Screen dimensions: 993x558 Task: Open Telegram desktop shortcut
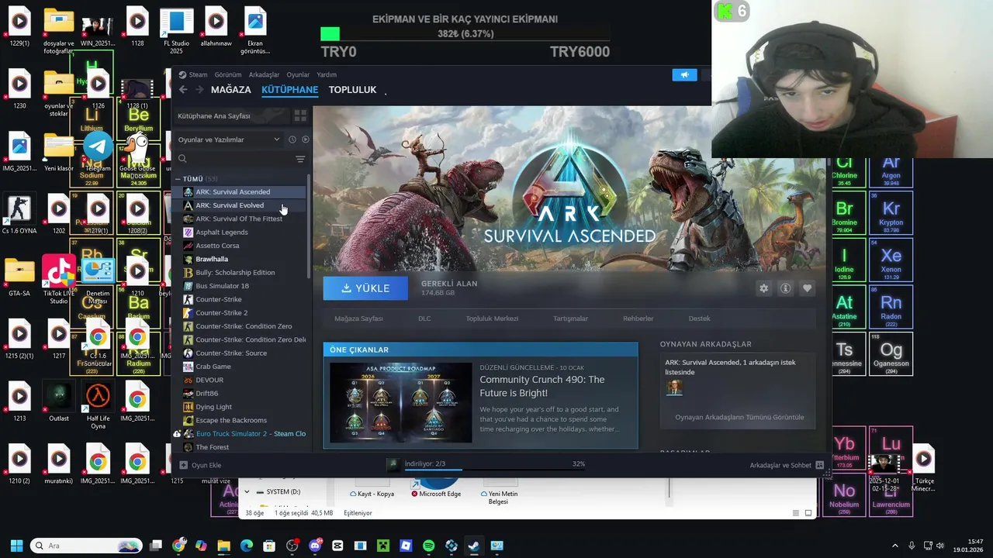98,151
